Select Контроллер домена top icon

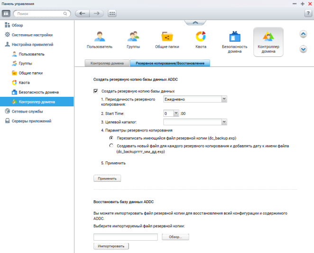pyautogui.click(x=268, y=42)
